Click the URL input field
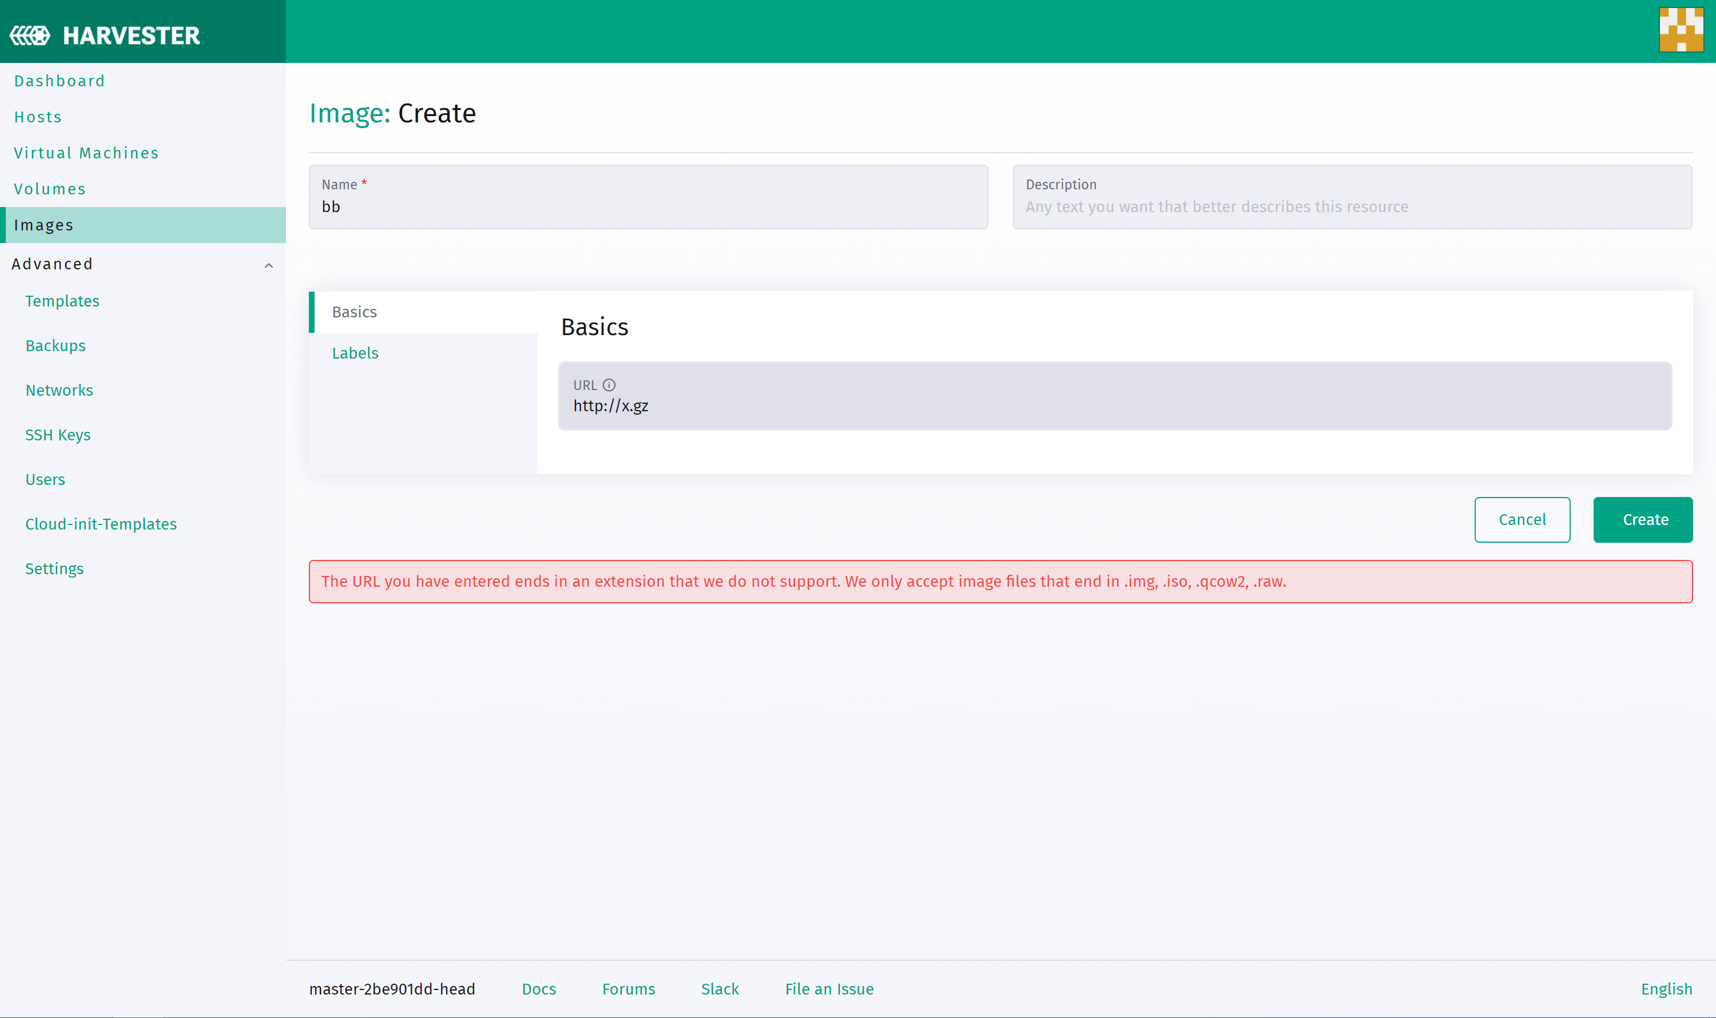 [1114, 405]
